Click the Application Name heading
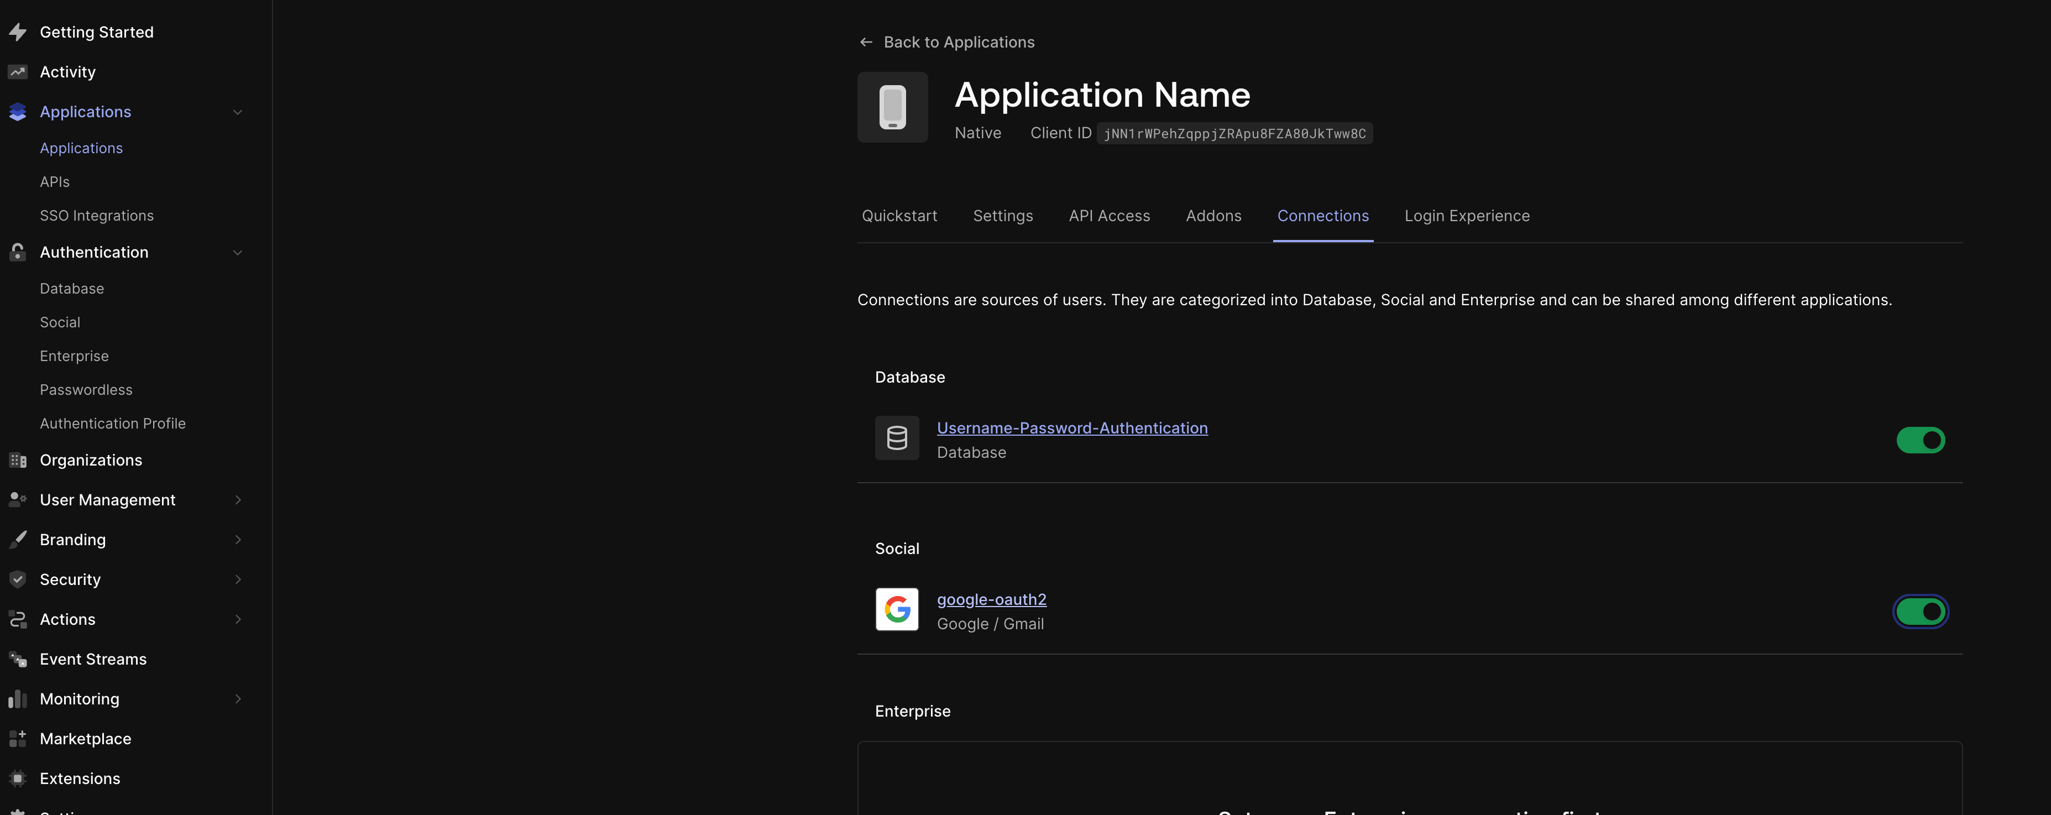This screenshot has width=2051, height=815. click(1102, 95)
